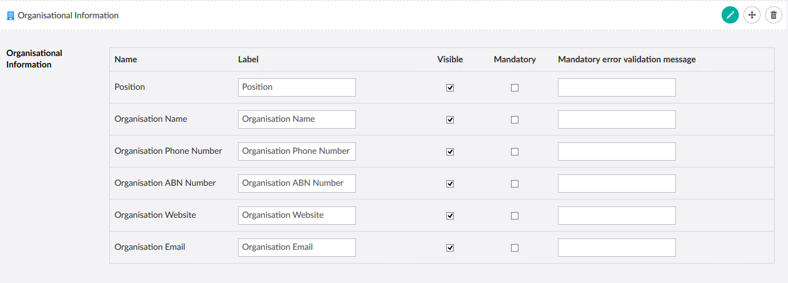The image size is (788, 283).
Task: Click the move section crosshair icon
Action: pos(752,15)
